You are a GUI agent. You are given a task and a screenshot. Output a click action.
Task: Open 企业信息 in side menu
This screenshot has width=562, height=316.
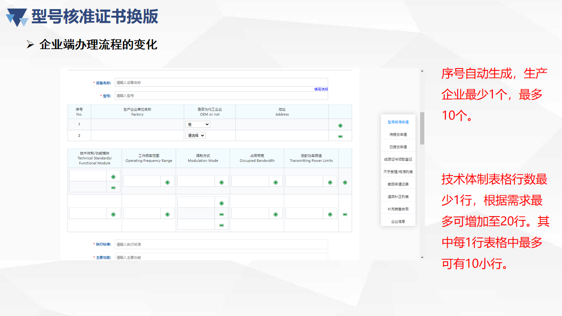pos(398,221)
